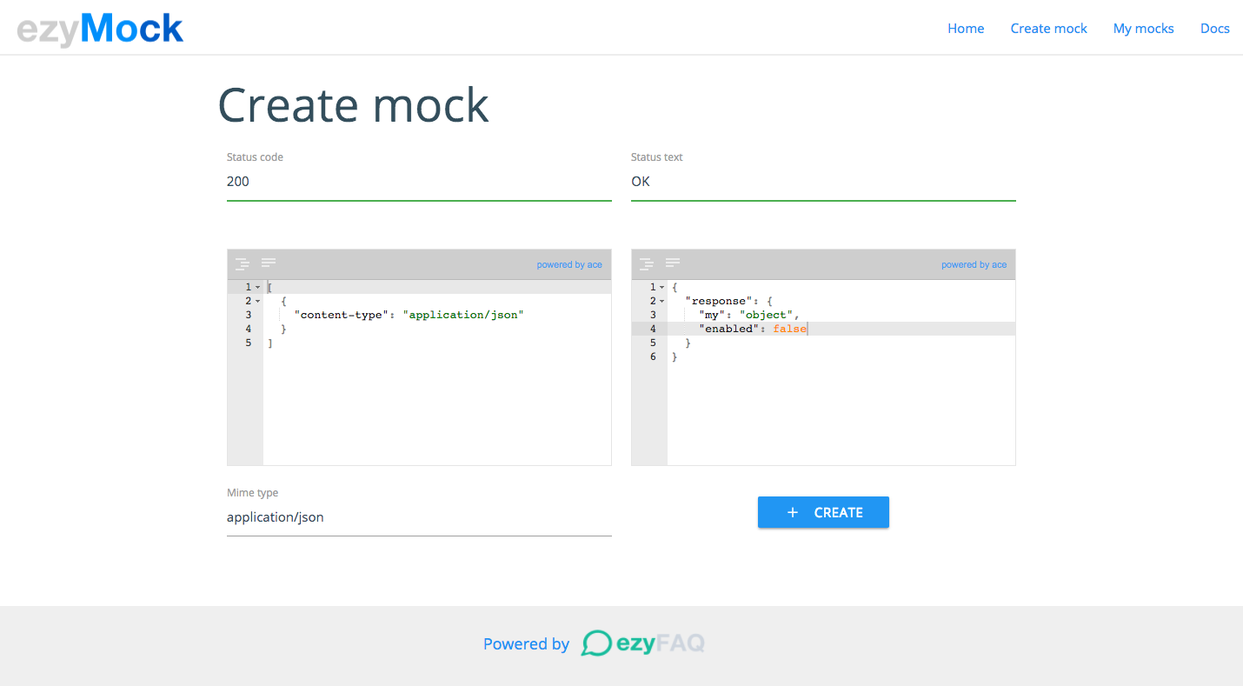Viewport: 1243px width, 686px height.
Task: Click line number 5 in headers editor gutter
Action: (248, 343)
